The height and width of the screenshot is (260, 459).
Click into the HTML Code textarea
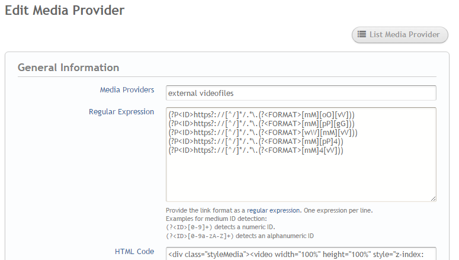pos(301,254)
